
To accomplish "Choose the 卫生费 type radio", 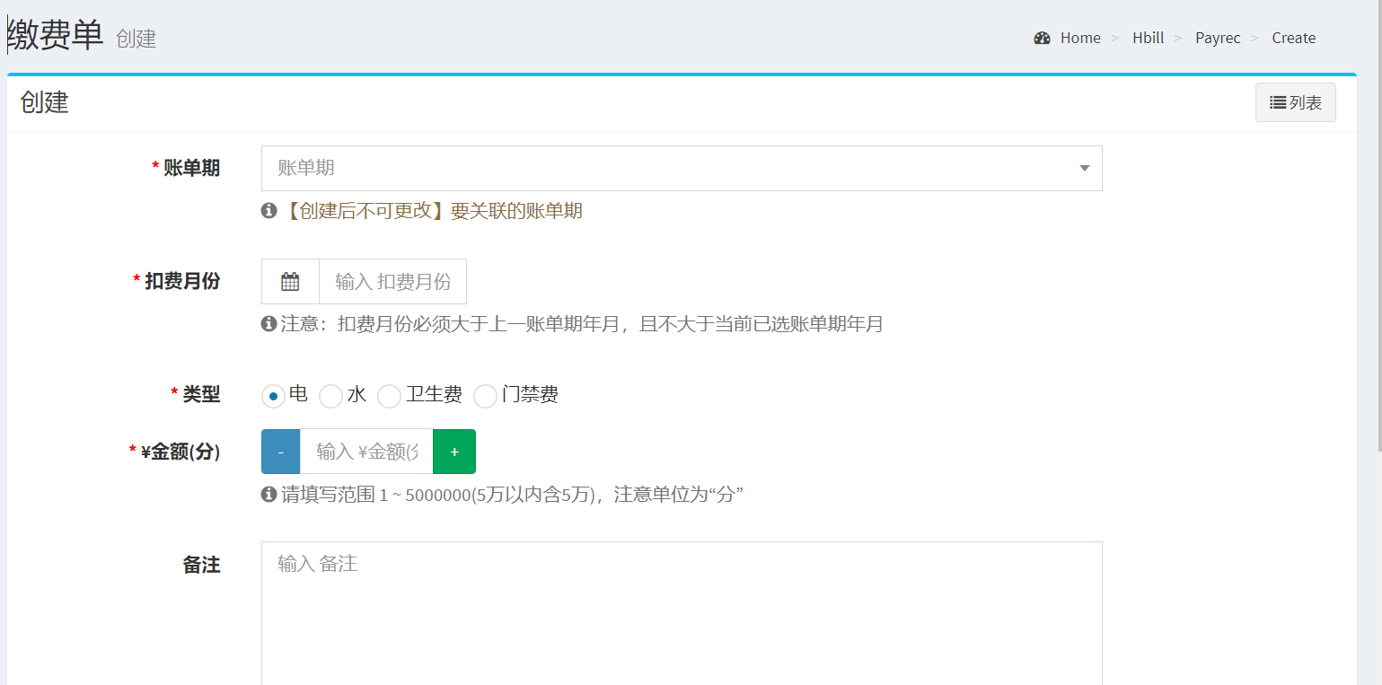I will point(389,396).
